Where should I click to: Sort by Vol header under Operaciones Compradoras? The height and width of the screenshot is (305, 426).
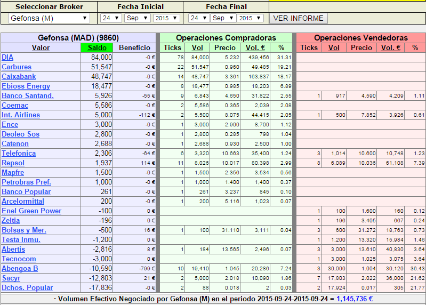197,48
